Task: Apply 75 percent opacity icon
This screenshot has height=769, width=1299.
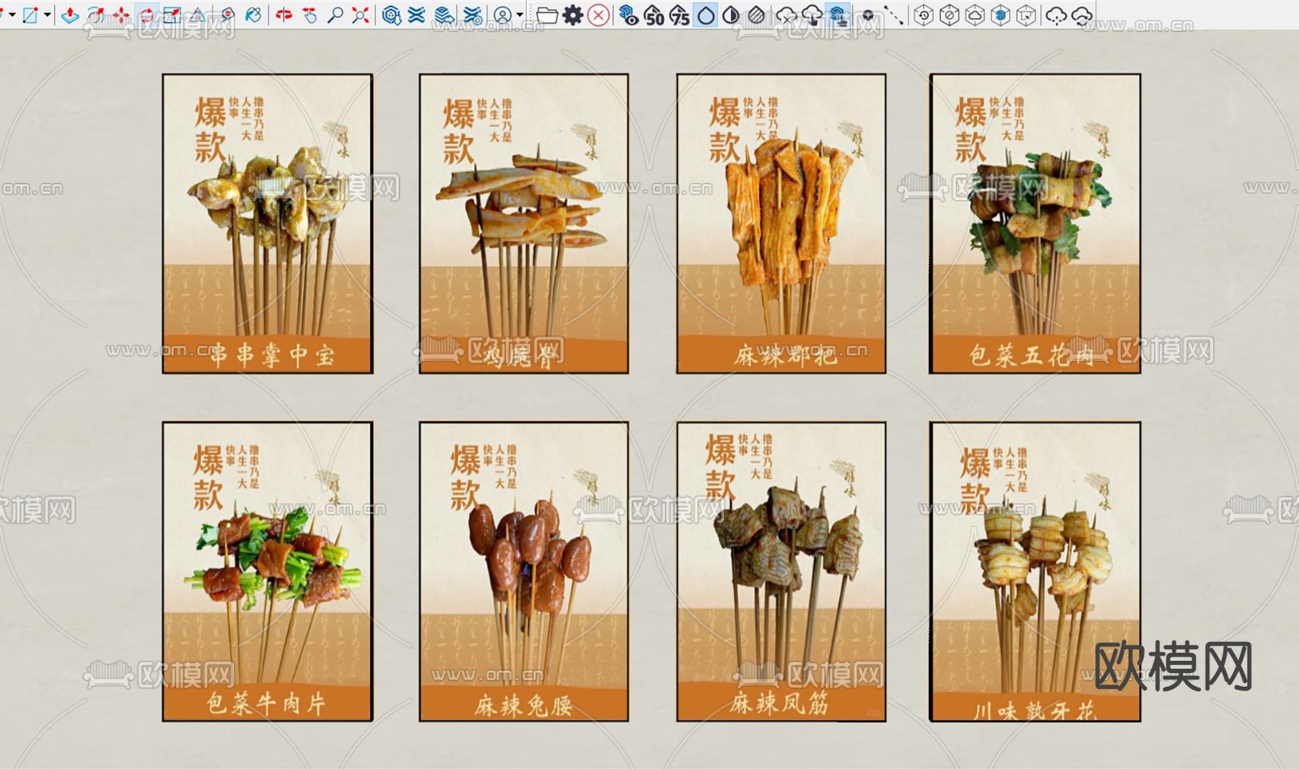Action: (x=678, y=14)
